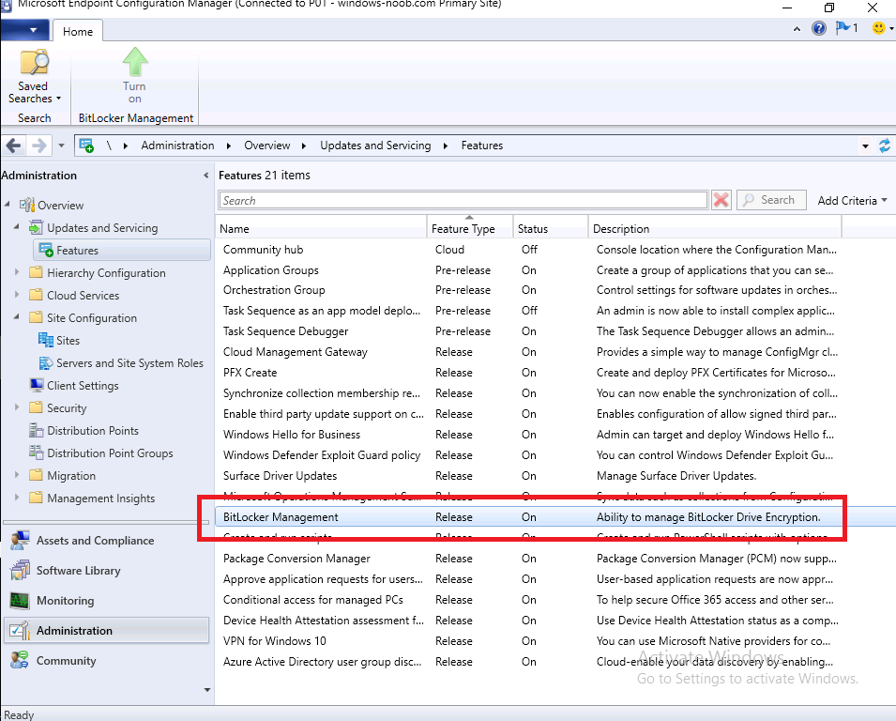Image resolution: width=896 pixels, height=721 pixels.
Task: Open the console help question mark icon
Action: (x=819, y=28)
